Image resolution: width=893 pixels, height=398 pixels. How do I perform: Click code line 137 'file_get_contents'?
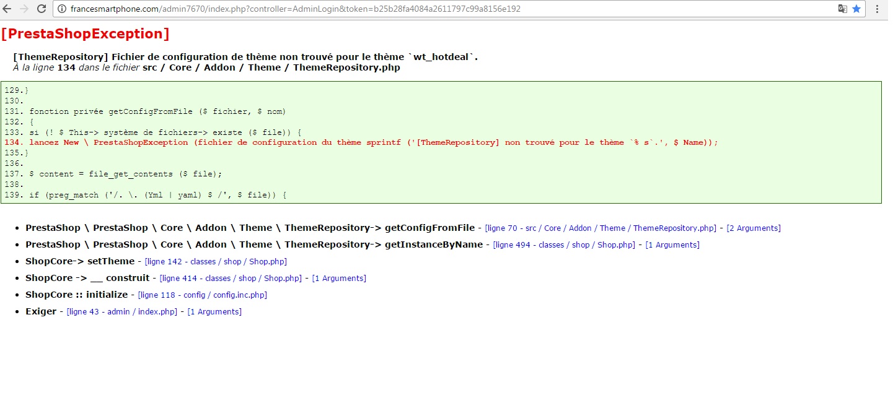(x=113, y=174)
